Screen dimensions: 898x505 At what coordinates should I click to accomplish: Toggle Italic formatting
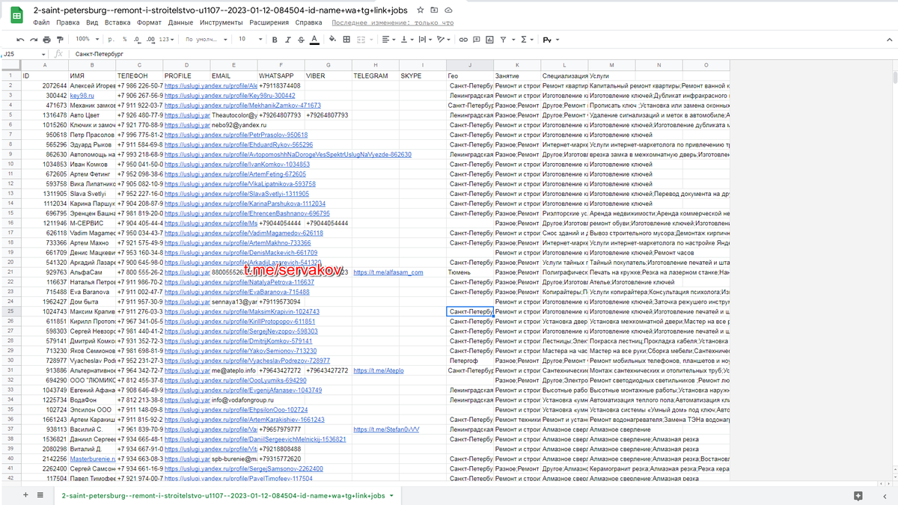pyautogui.click(x=288, y=40)
